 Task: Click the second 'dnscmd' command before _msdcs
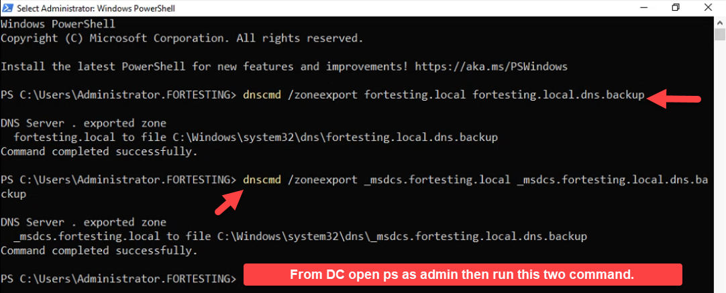(x=262, y=180)
